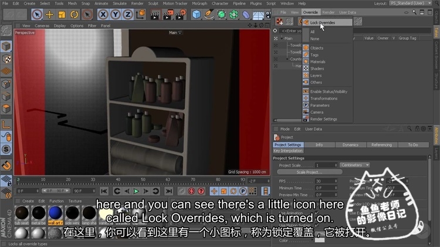Click the Color swatch in Project Settings
This screenshot has height=247, width=440.
[x=319, y=240]
